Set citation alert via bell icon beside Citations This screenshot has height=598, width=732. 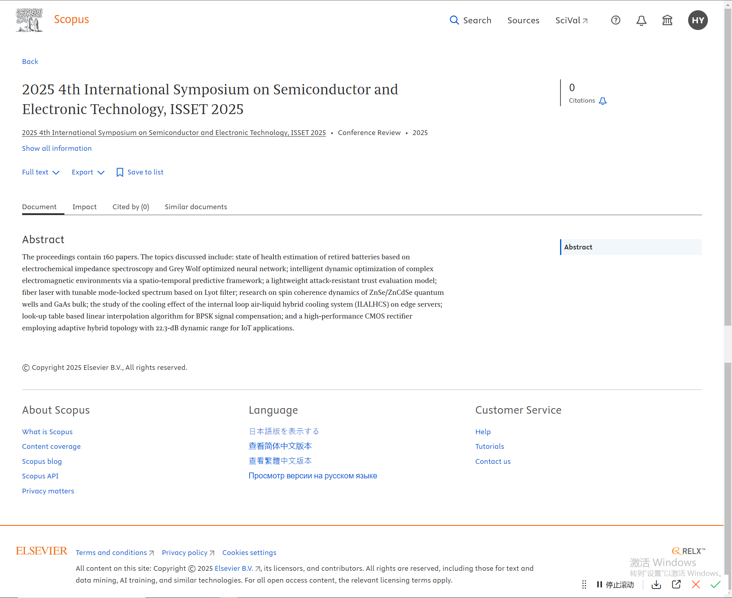click(602, 101)
